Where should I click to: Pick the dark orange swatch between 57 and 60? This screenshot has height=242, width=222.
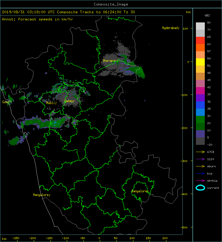200,47
